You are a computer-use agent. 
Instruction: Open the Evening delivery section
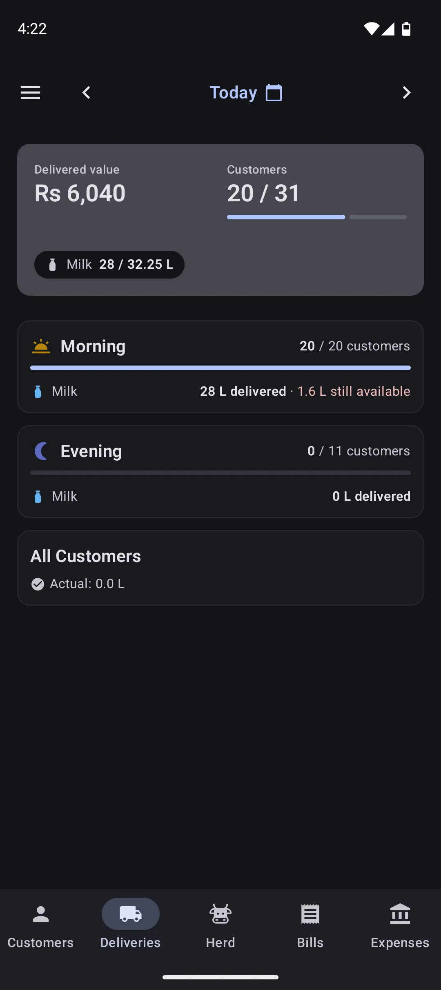coord(220,472)
